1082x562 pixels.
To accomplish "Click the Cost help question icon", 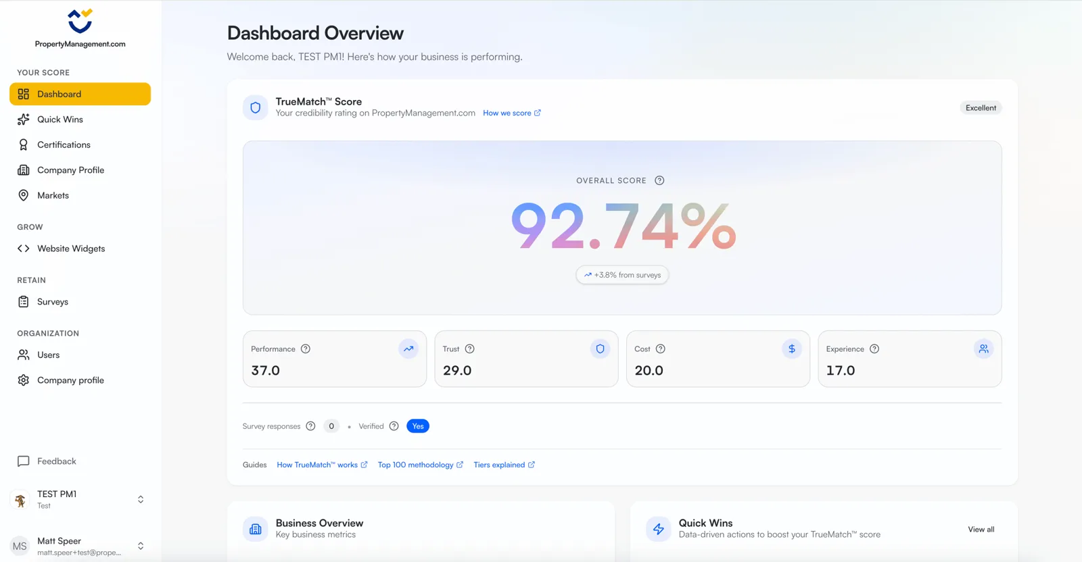I will pyautogui.click(x=661, y=349).
